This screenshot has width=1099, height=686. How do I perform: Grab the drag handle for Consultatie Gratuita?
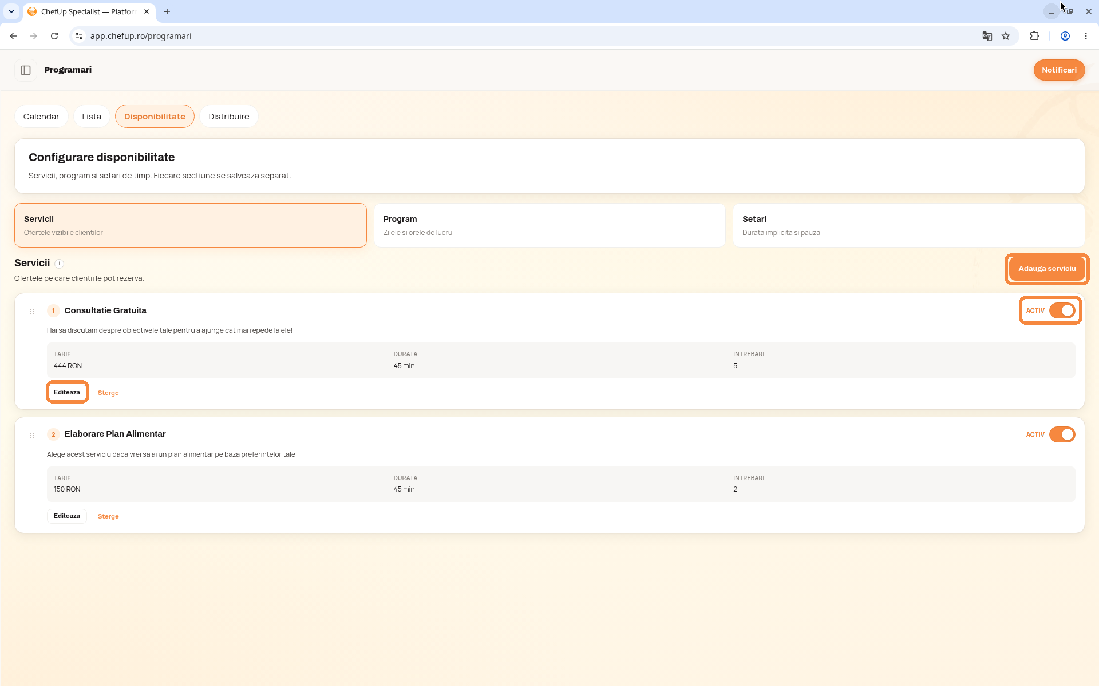[x=32, y=312]
